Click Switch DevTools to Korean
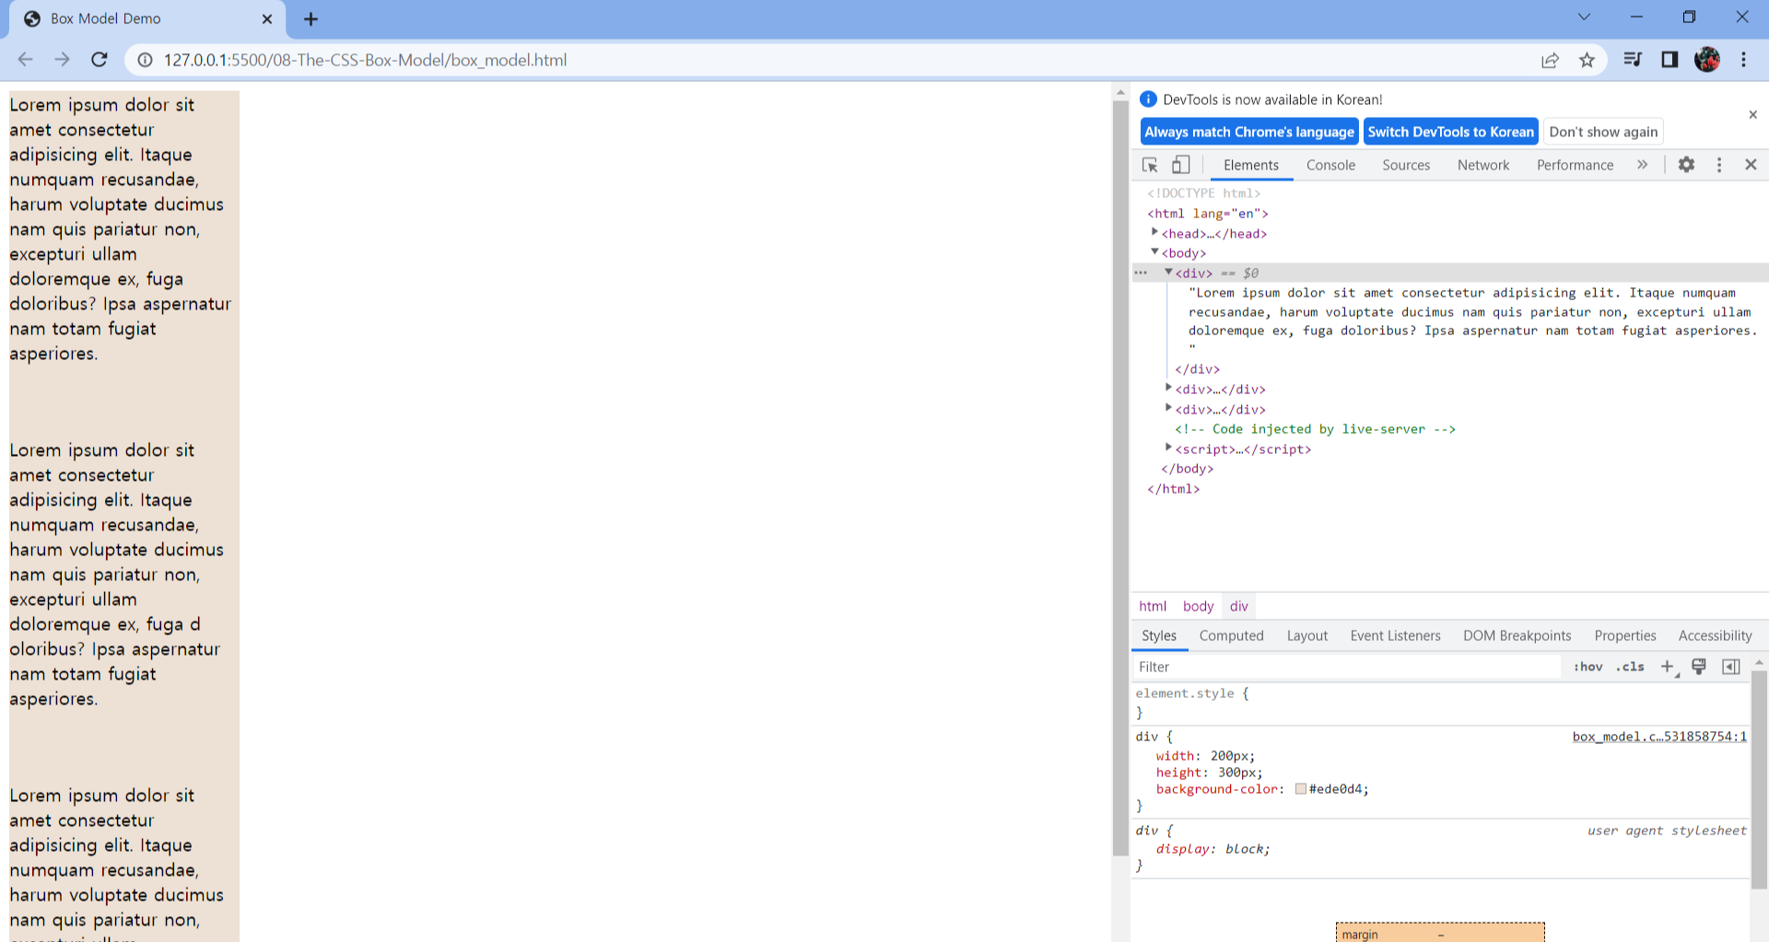 1450,132
